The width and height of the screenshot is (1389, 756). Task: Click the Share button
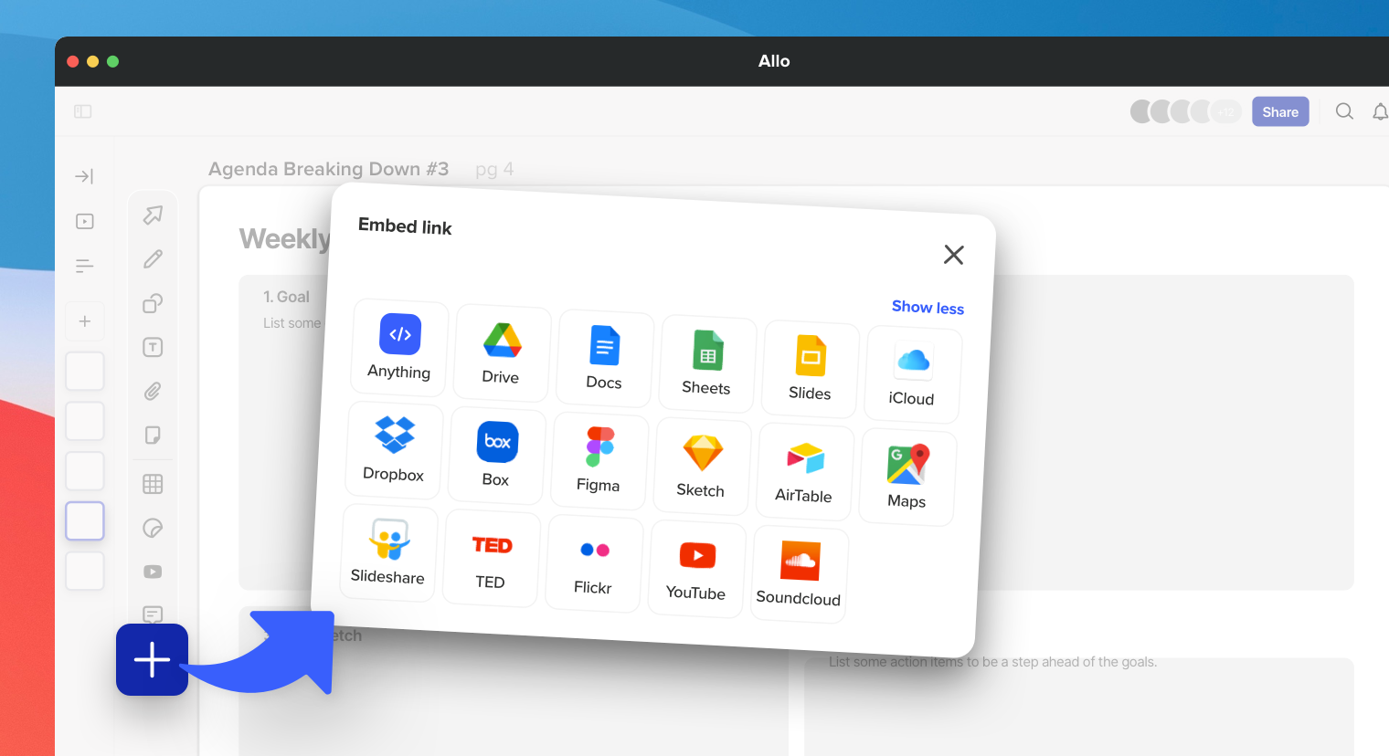click(1279, 112)
